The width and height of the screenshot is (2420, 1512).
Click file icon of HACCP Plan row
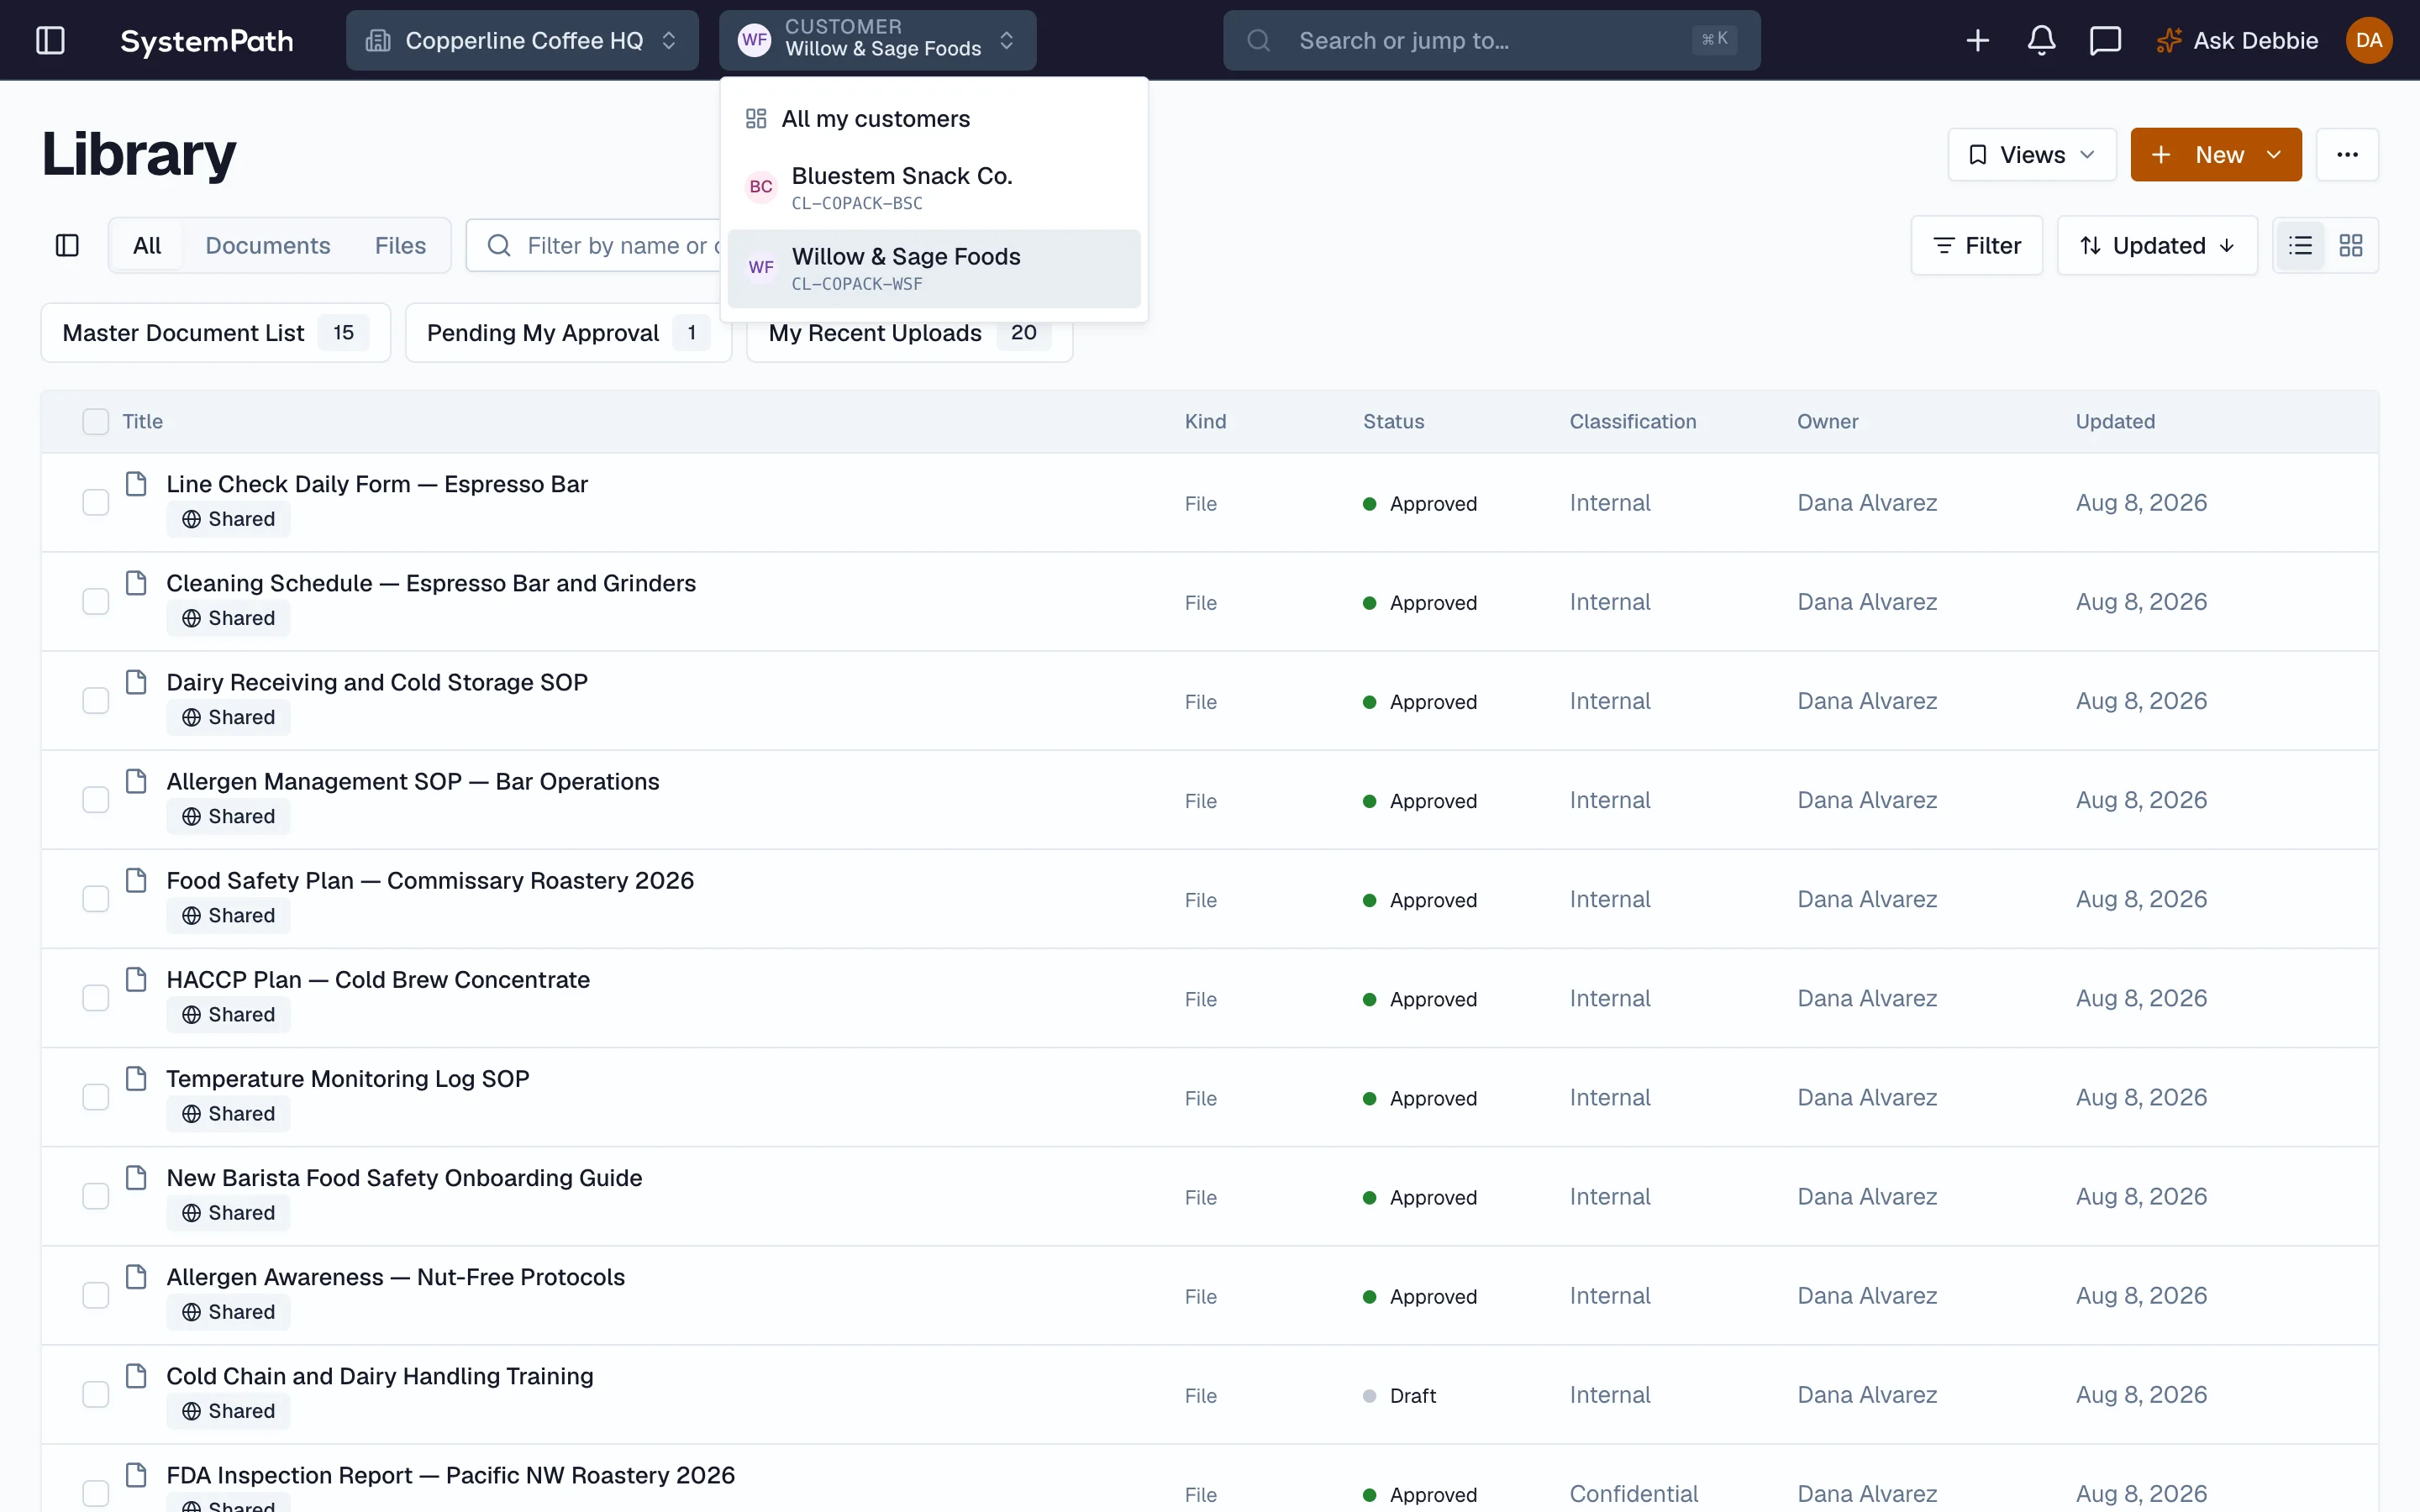(x=136, y=979)
